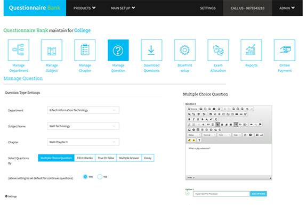This screenshot has width=306, height=205.
Task: Open the Size dropdown in editor
Action: [x=237, y=135]
